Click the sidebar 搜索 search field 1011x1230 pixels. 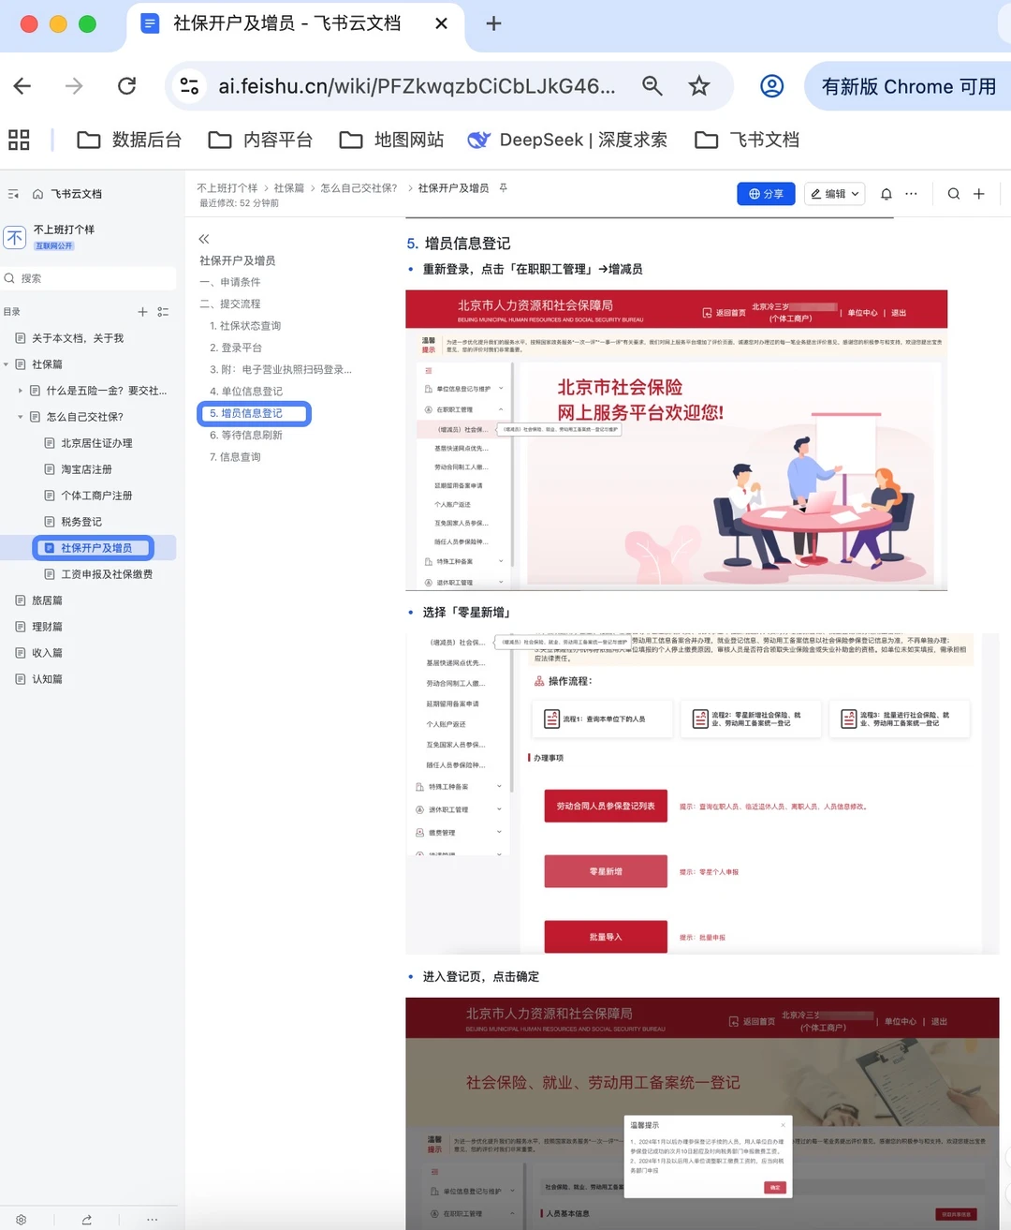(89, 278)
